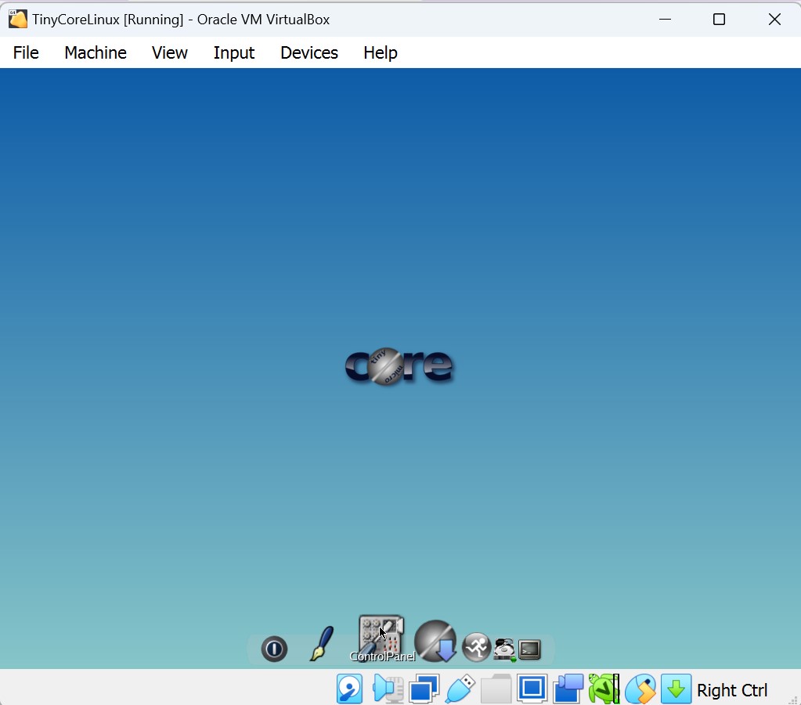Click the hard disk activity status icon
801x705 pixels.
click(350, 689)
